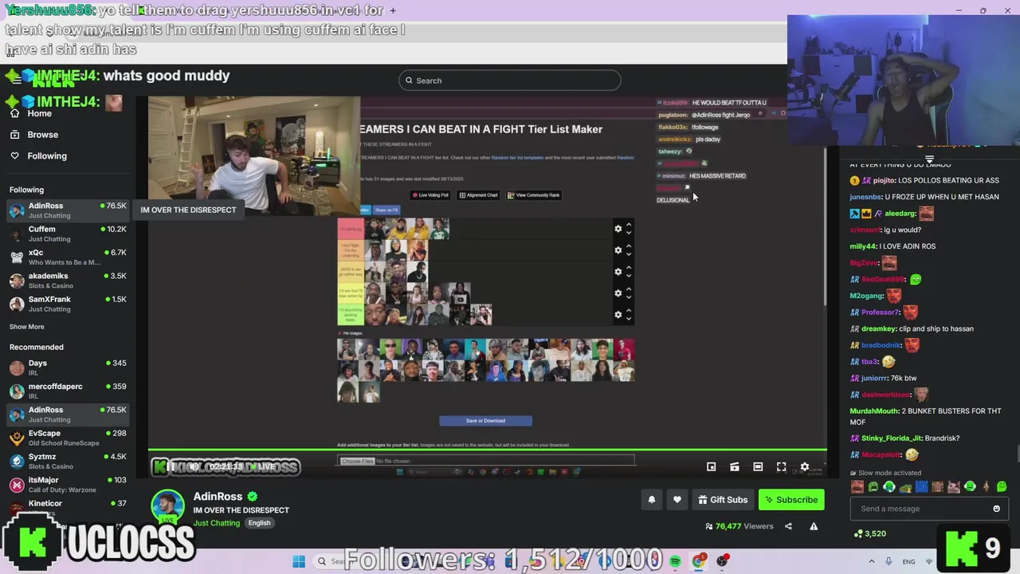Click Save or Download in streamed tier list
This screenshot has width=1020, height=574.
click(485, 421)
